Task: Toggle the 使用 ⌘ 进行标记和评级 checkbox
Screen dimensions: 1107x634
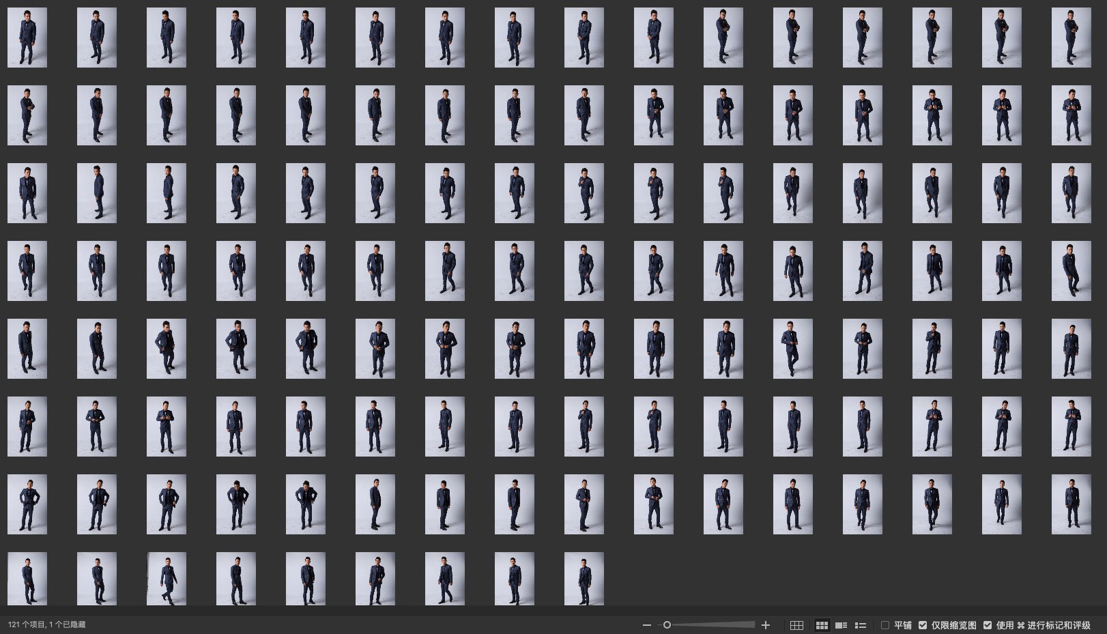Action: (x=988, y=625)
